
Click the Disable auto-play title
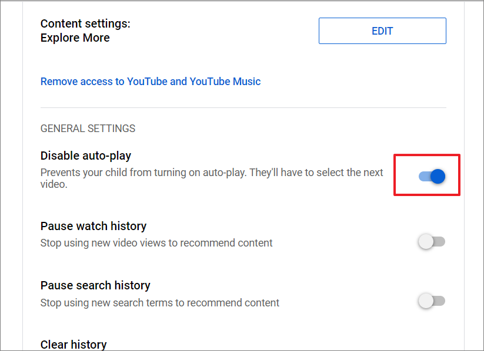click(86, 156)
